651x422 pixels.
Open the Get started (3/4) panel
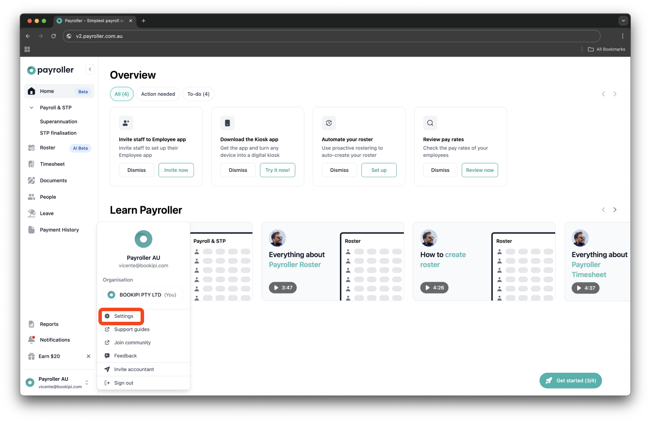(x=571, y=380)
